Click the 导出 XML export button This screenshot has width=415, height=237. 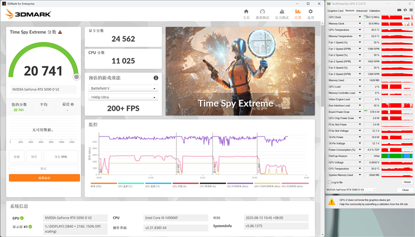click(61, 157)
